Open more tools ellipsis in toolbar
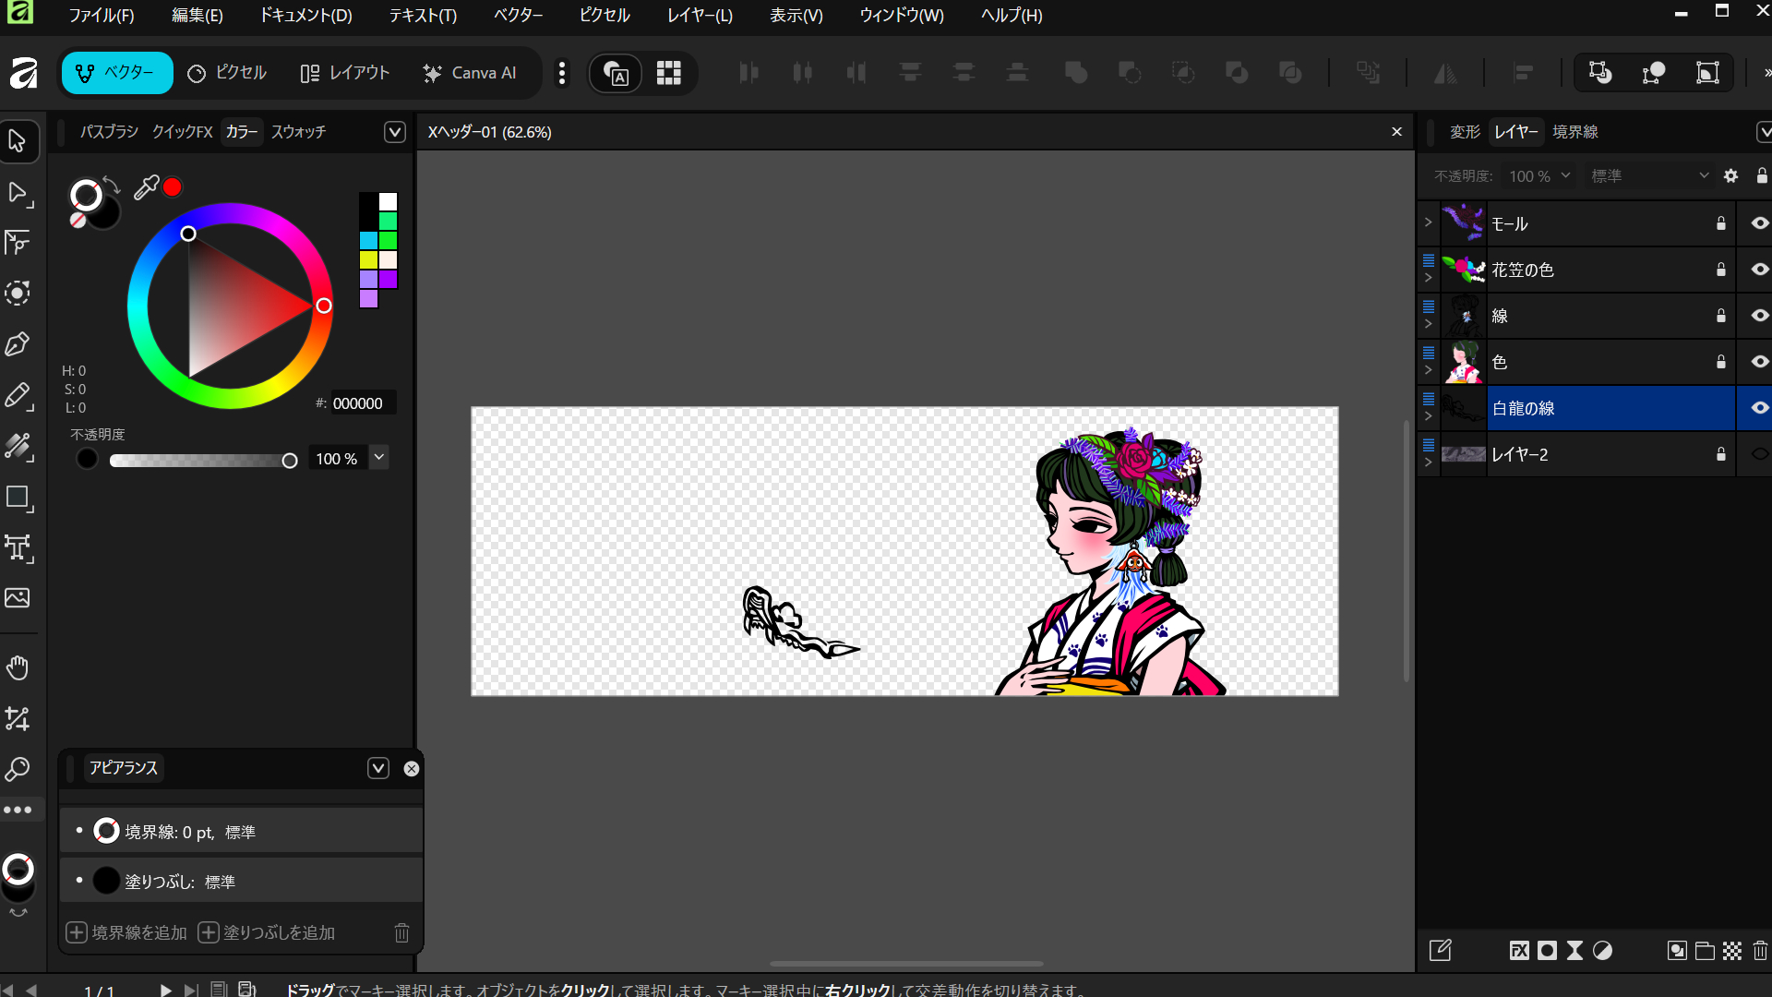Viewport: 1772px width, 997px height. click(x=18, y=811)
